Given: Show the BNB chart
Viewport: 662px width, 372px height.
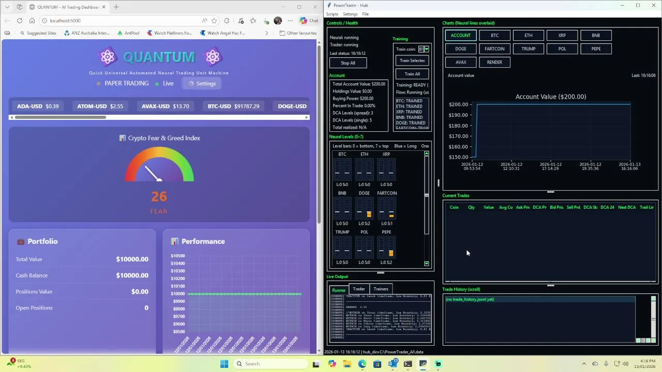Looking at the screenshot, I should 596,35.
